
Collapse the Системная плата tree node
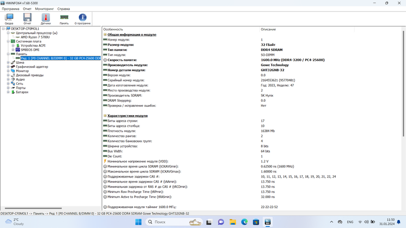(8, 42)
